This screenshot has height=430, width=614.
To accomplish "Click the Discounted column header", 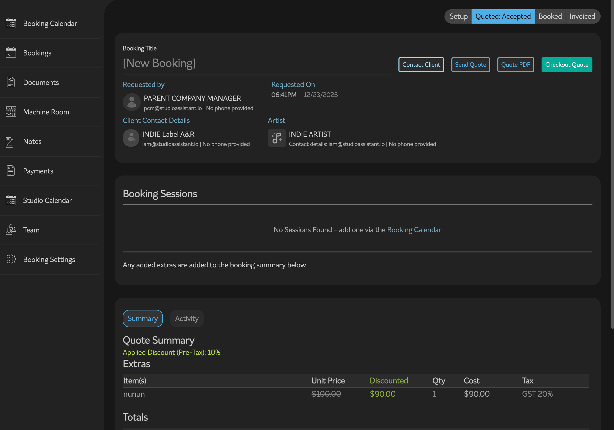I will click(x=389, y=380).
